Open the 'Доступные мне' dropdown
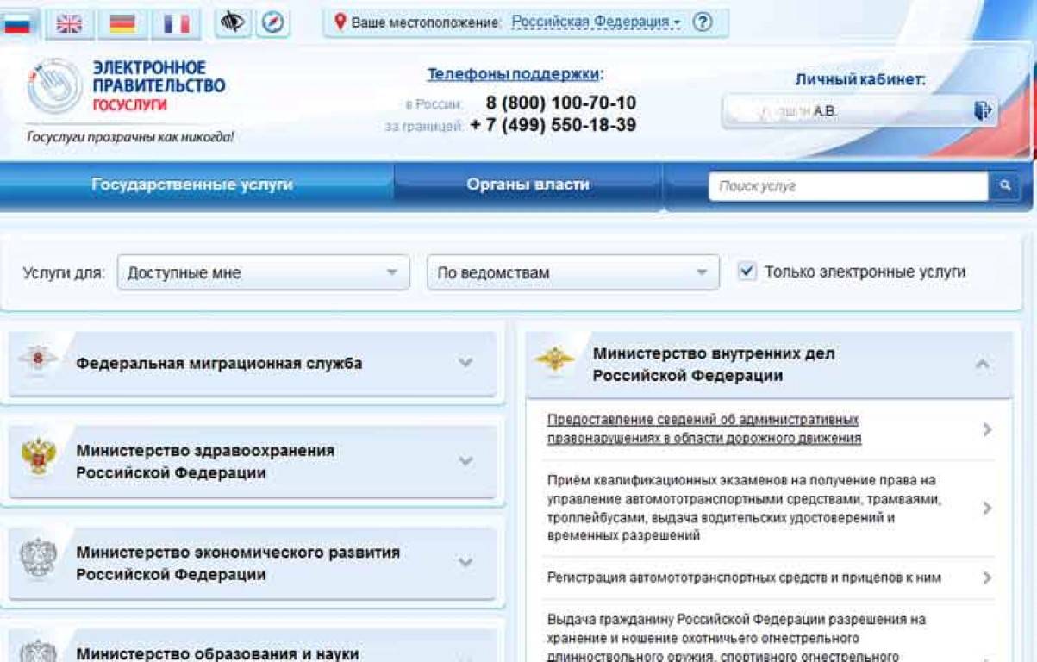Viewport: 1037px width, 662px height. coord(263,272)
